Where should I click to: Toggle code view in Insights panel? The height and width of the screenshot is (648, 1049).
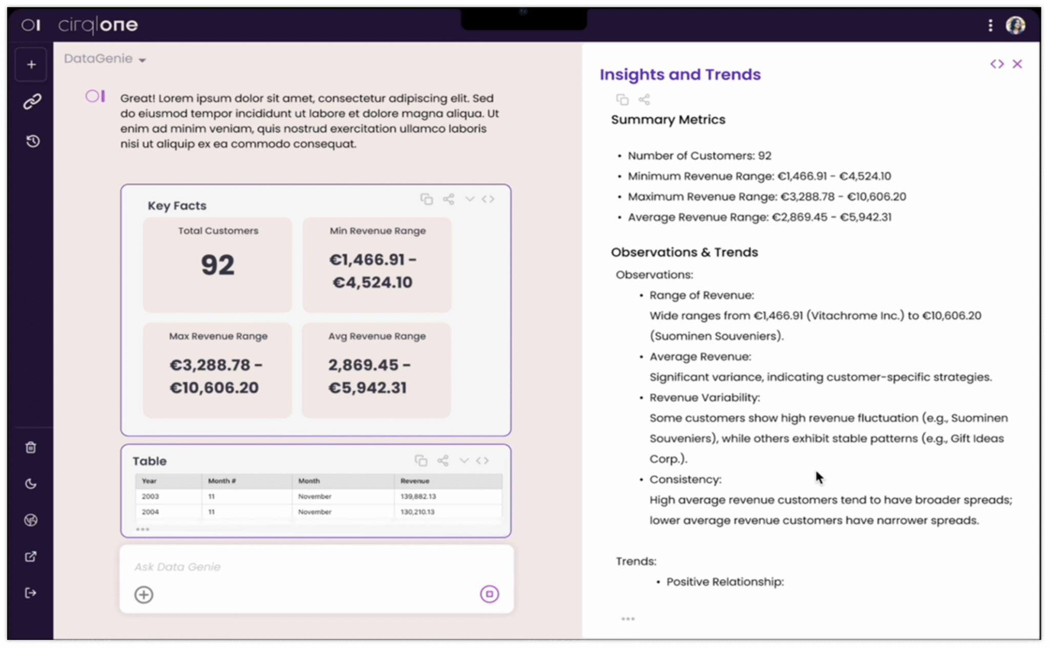[997, 64]
